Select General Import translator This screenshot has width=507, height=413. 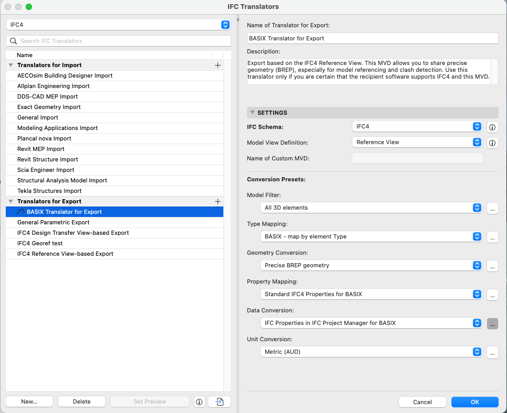114,117
